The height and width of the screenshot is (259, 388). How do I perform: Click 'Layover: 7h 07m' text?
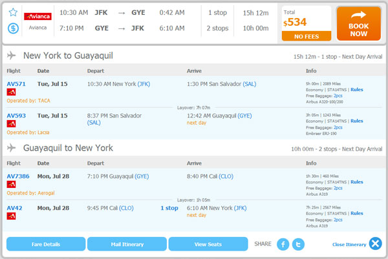(193, 108)
